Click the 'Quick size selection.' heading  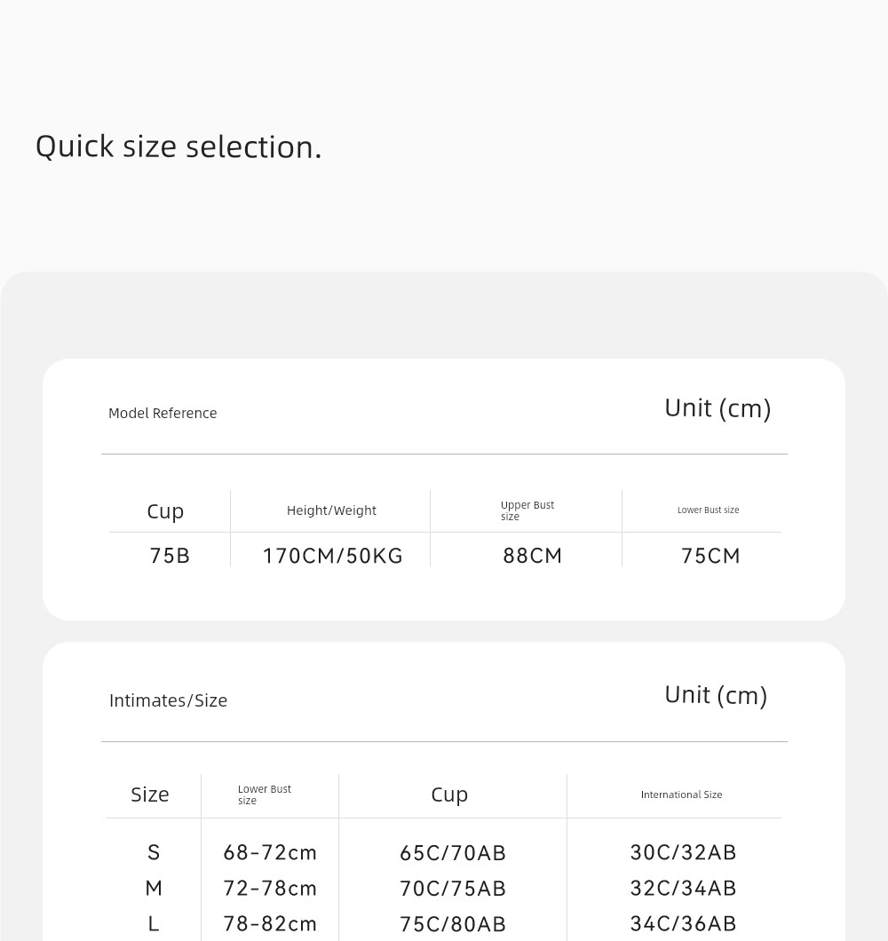click(x=178, y=147)
